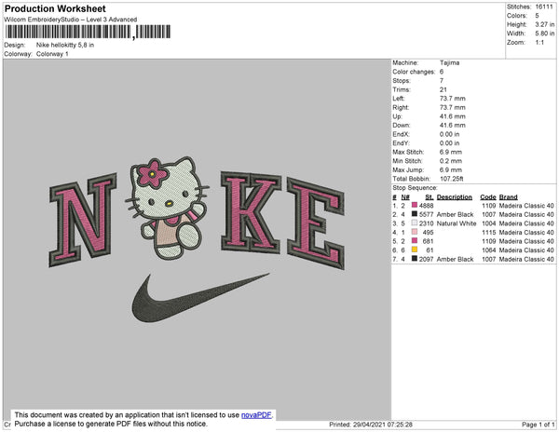This screenshot has width=559, height=432.
Task: Click the embroidered letter E
Action: click(x=316, y=223)
